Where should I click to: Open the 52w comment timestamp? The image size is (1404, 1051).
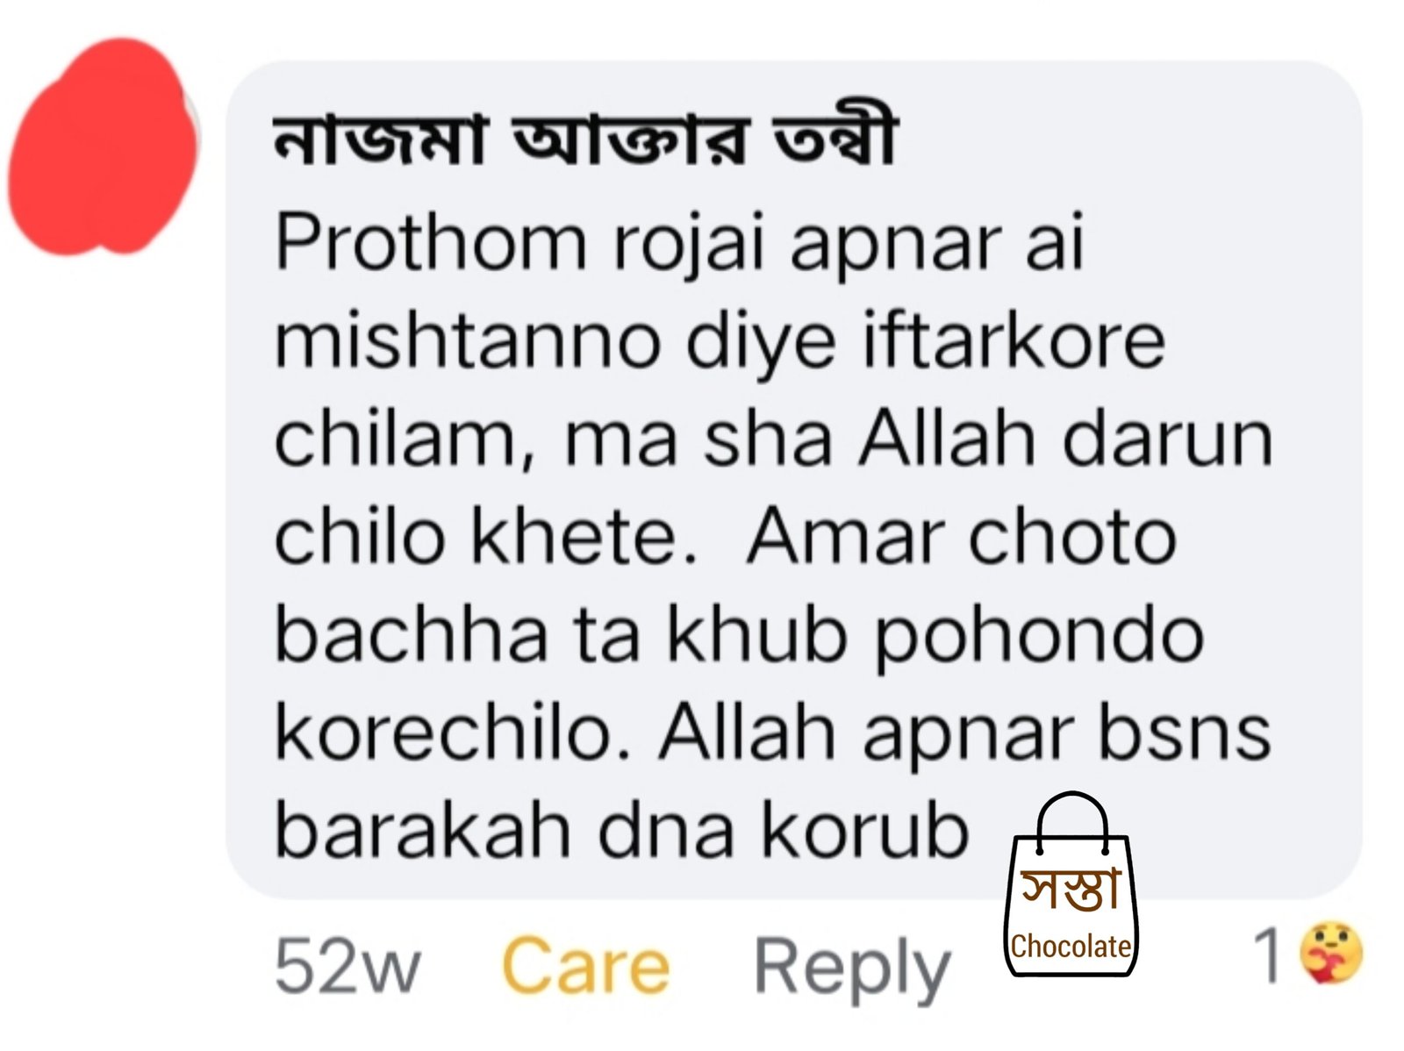coord(347,967)
